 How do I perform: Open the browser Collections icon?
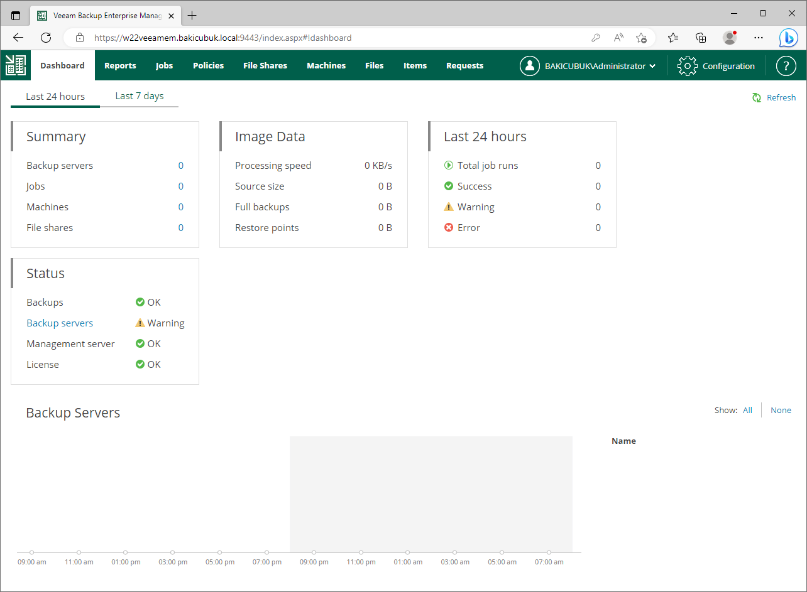(x=701, y=38)
